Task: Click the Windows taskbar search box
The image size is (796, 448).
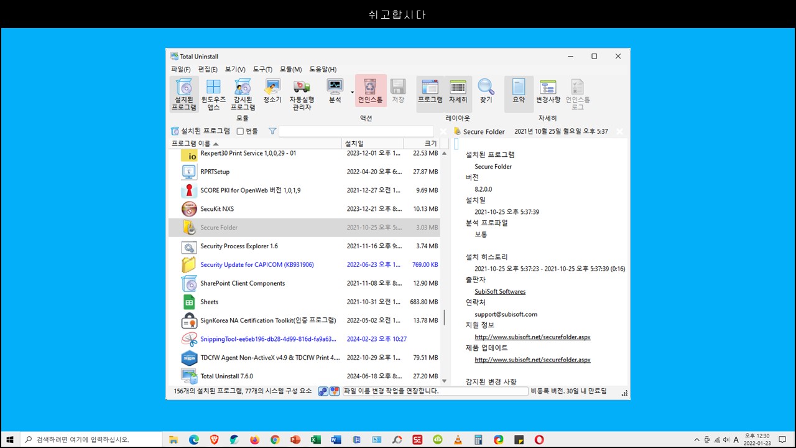Action: click(91, 439)
